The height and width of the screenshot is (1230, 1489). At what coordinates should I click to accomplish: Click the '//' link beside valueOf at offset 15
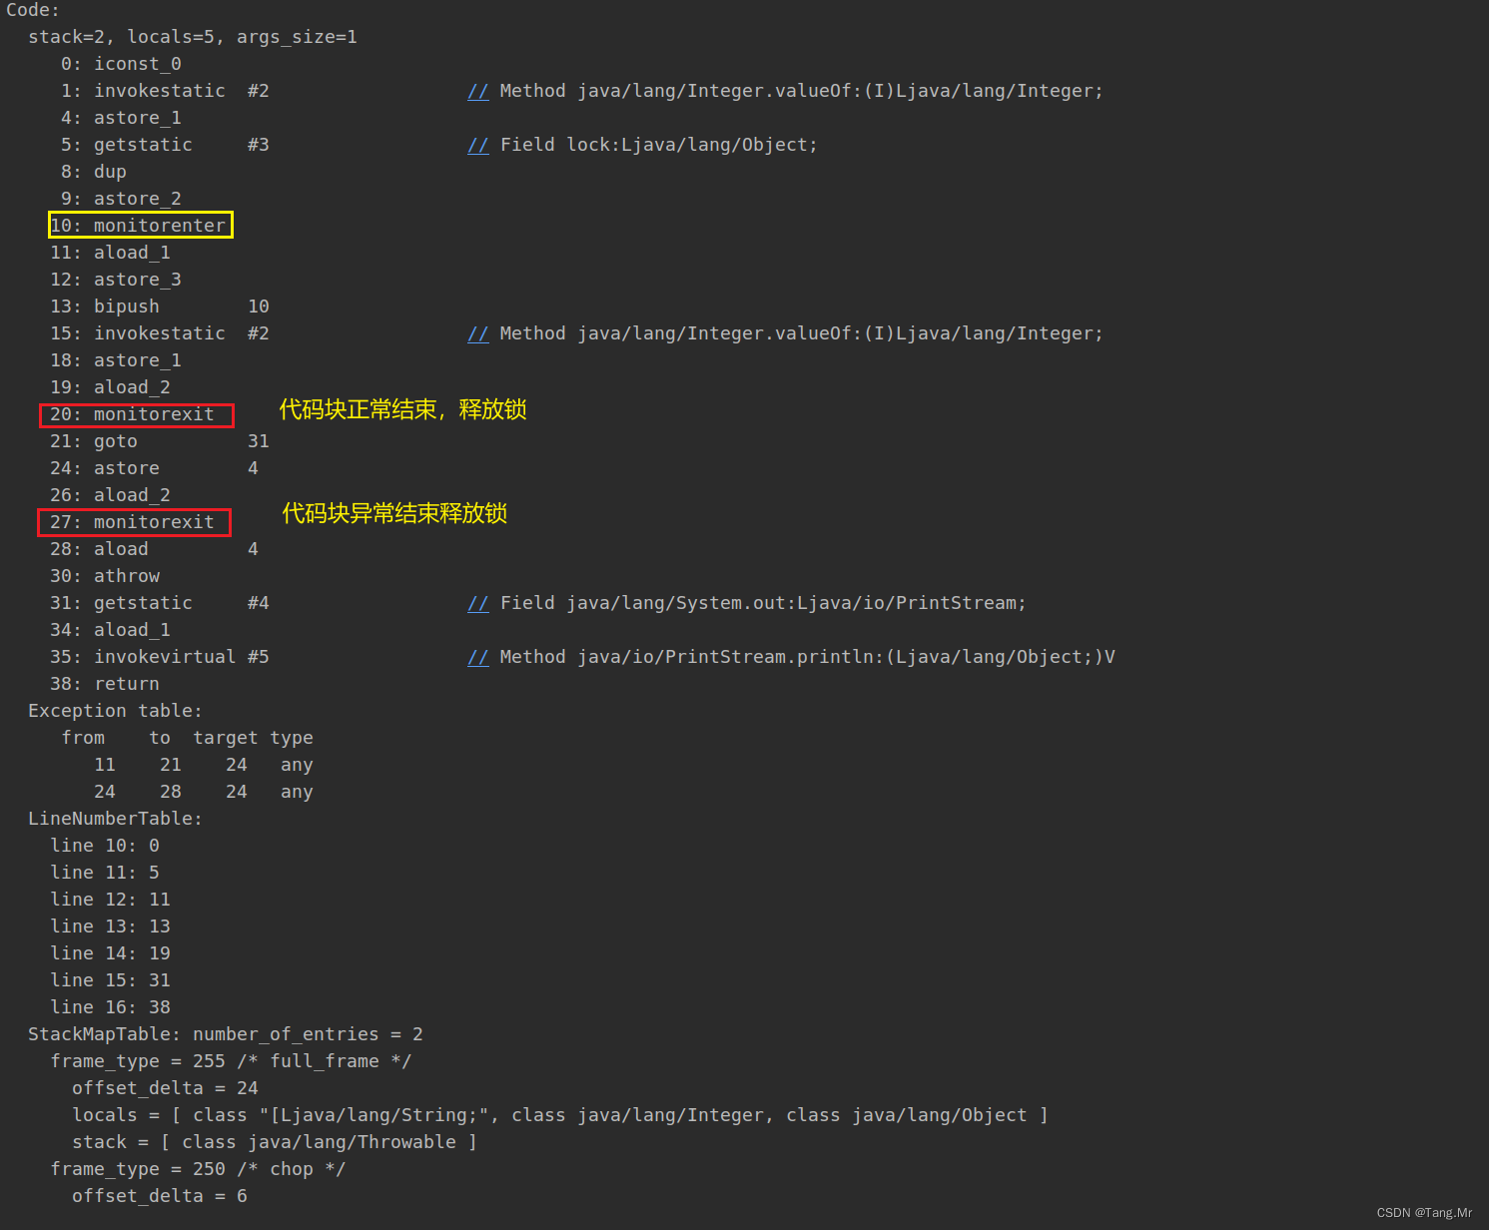tap(478, 333)
